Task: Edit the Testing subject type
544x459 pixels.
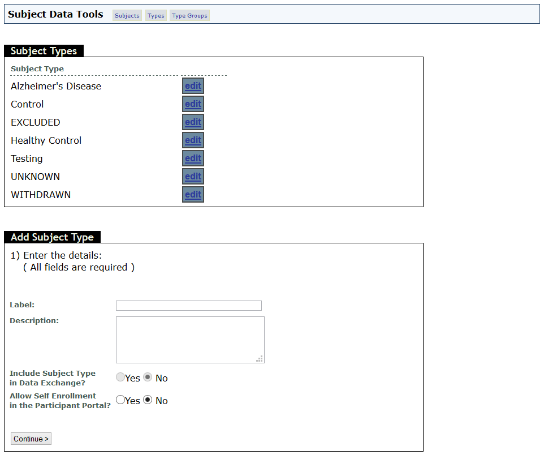Action: click(x=193, y=158)
